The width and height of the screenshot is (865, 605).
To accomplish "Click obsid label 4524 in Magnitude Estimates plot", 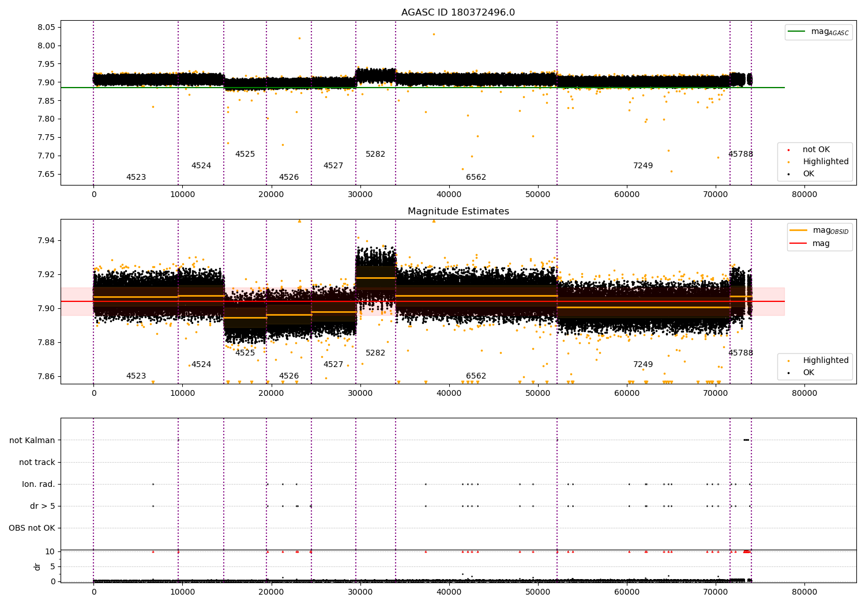I will pos(201,365).
